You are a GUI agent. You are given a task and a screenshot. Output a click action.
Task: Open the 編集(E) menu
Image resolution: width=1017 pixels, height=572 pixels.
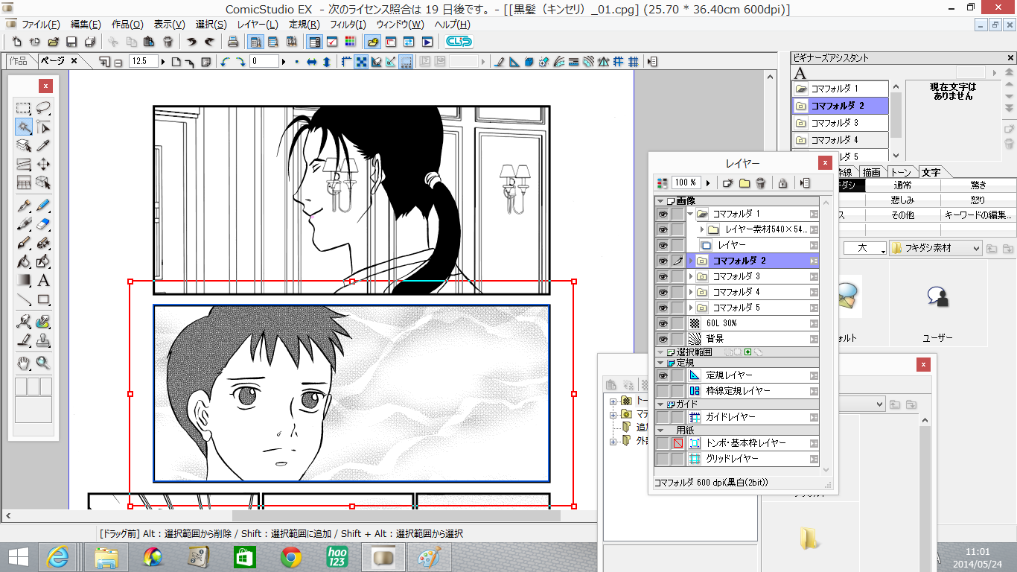tap(86, 25)
